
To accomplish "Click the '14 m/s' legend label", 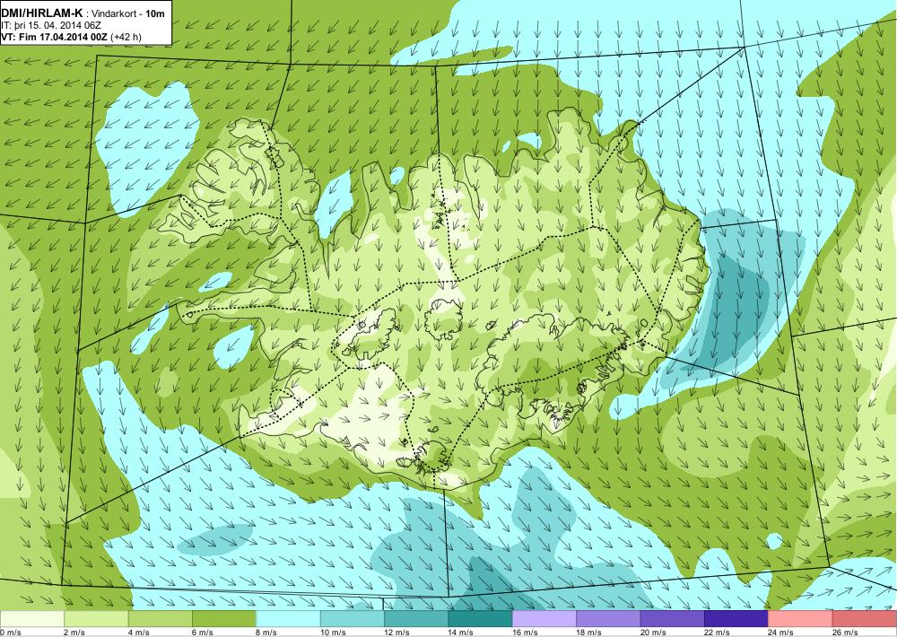I will 461,632.
